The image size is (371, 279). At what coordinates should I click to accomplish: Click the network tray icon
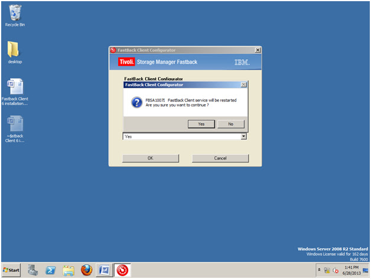click(x=327, y=270)
